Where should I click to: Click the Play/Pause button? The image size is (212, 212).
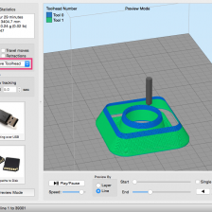click(67, 183)
